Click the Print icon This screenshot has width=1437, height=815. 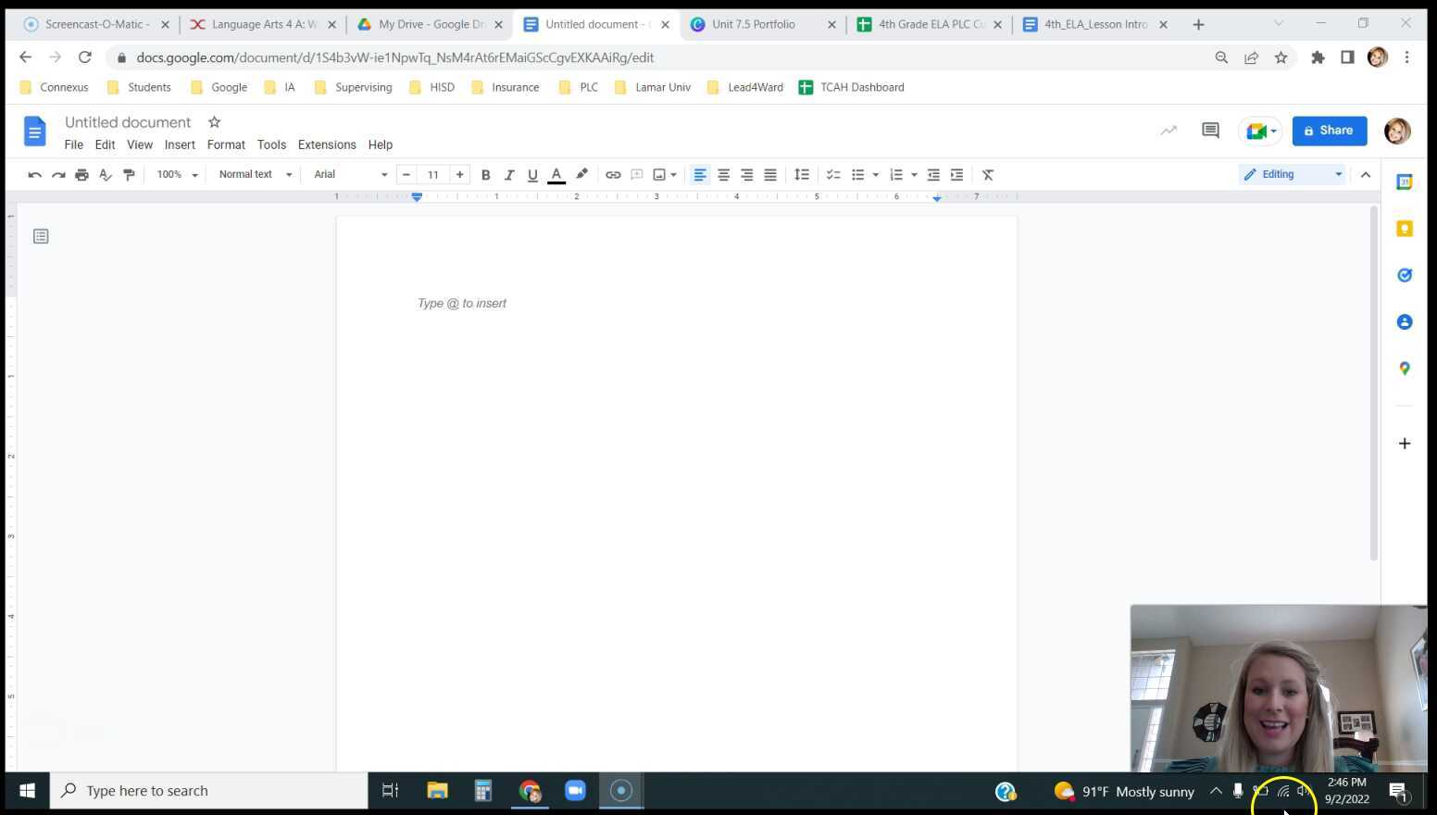(81, 174)
